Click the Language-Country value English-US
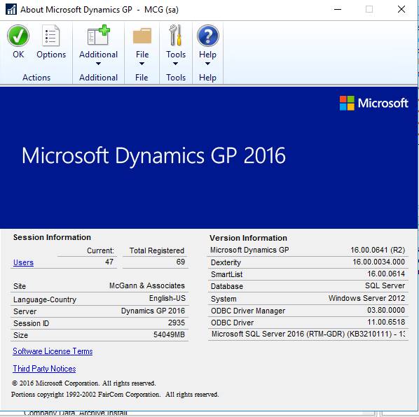419x417 pixels. click(167, 298)
